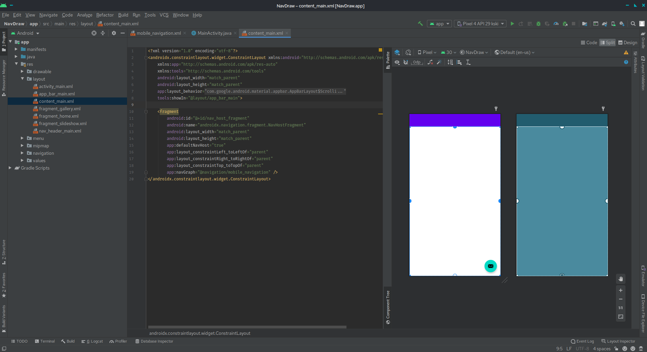The width and height of the screenshot is (647, 352).
Task: Click the Debug app bug icon
Action: pyautogui.click(x=538, y=24)
